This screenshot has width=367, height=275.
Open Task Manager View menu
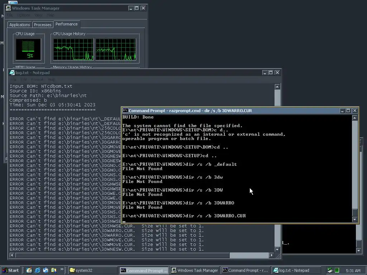coord(38,15)
